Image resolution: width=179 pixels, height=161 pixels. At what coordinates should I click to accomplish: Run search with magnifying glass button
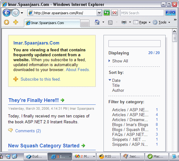coord(168,13)
